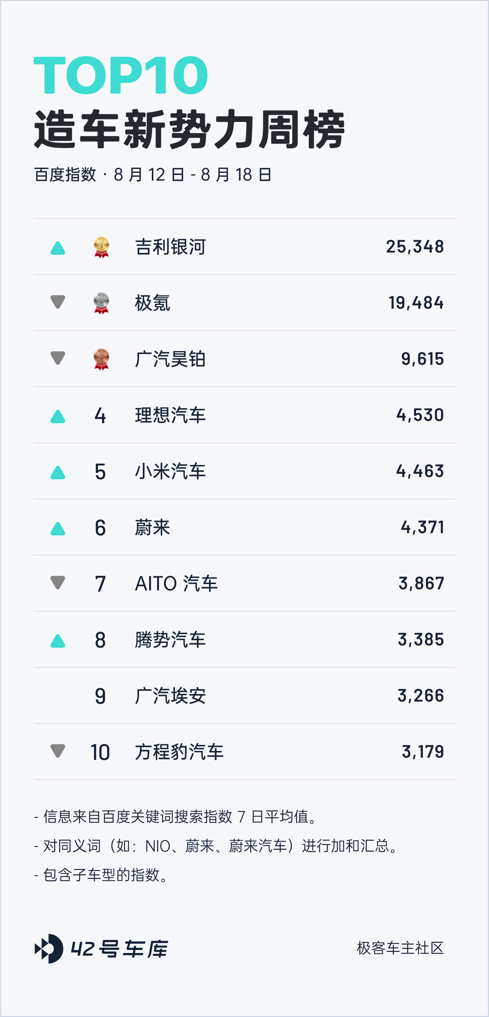Click the gray down arrow beside 极氪
The image size is (489, 1017).
58,302
